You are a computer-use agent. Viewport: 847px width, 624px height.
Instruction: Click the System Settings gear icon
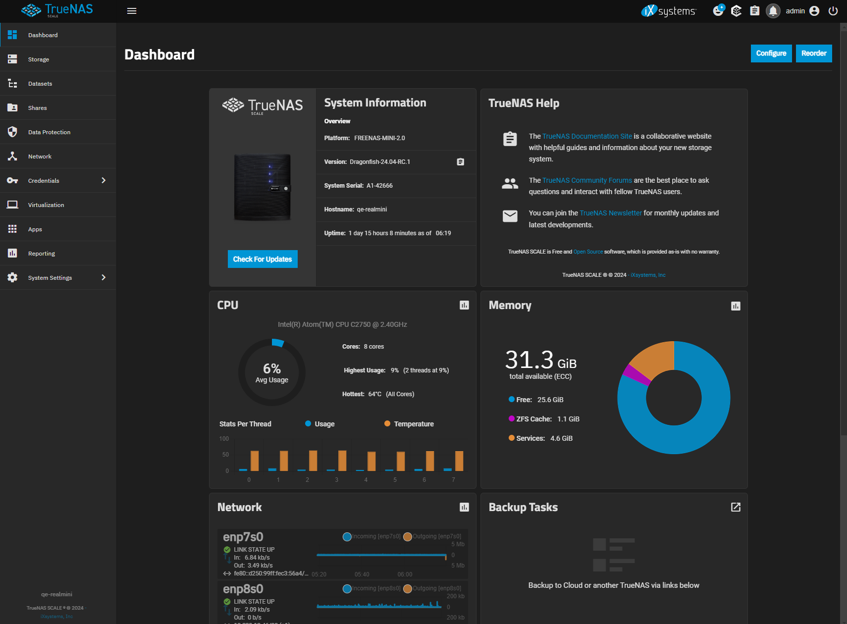pyautogui.click(x=12, y=277)
